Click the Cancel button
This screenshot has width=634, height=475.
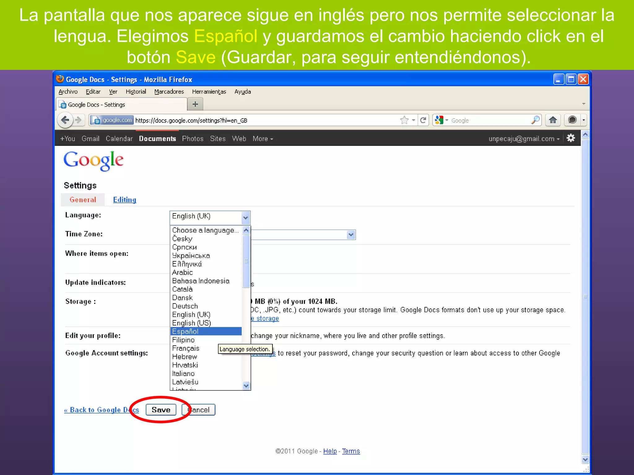tap(198, 410)
